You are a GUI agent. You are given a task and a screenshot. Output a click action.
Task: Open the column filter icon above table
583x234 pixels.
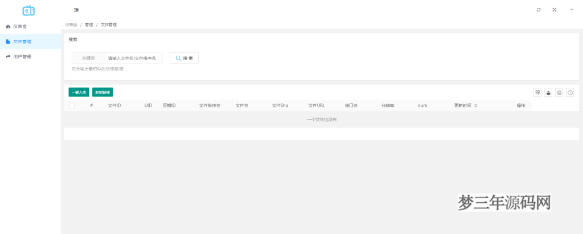(537, 93)
